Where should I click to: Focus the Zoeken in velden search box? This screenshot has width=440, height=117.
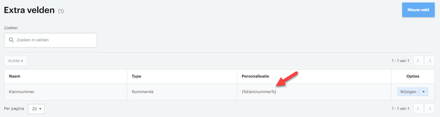click(51, 40)
